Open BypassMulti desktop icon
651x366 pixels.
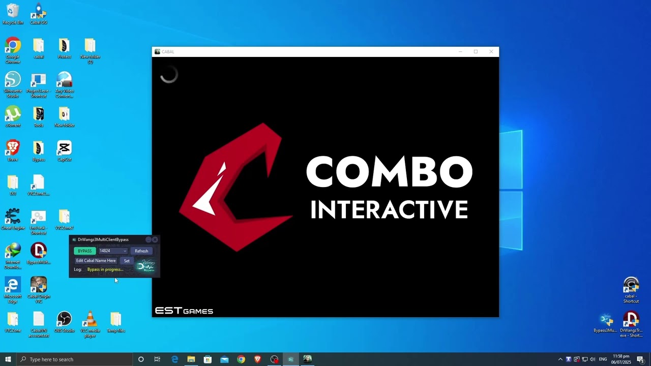click(39, 254)
